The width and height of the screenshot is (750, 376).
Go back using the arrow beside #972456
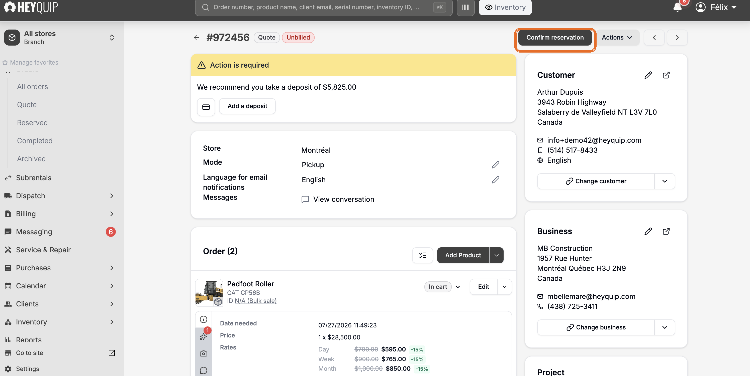pyautogui.click(x=197, y=38)
